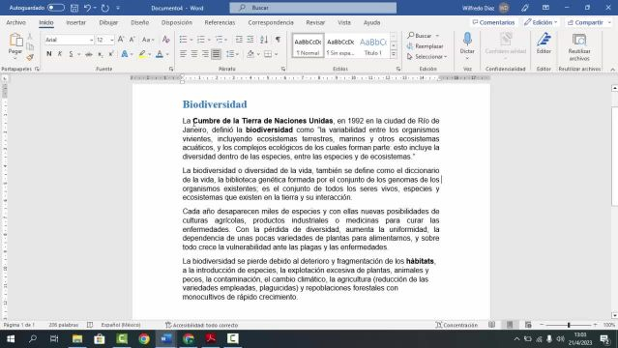Select the Título 1 style
Viewport: 618px width, 348px height.
click(x=373, y=45)
